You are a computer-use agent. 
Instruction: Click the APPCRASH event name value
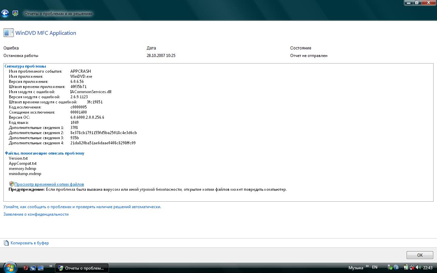(x=81, y=71)
